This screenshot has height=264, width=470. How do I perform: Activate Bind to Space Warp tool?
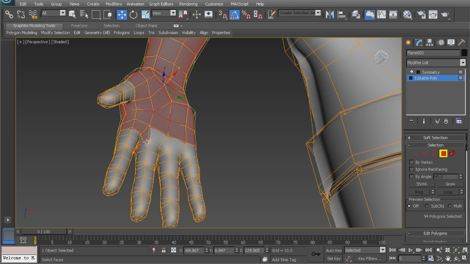pos(33,14)
